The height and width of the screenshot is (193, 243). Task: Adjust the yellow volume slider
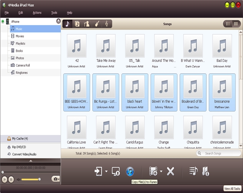point(31,179)
